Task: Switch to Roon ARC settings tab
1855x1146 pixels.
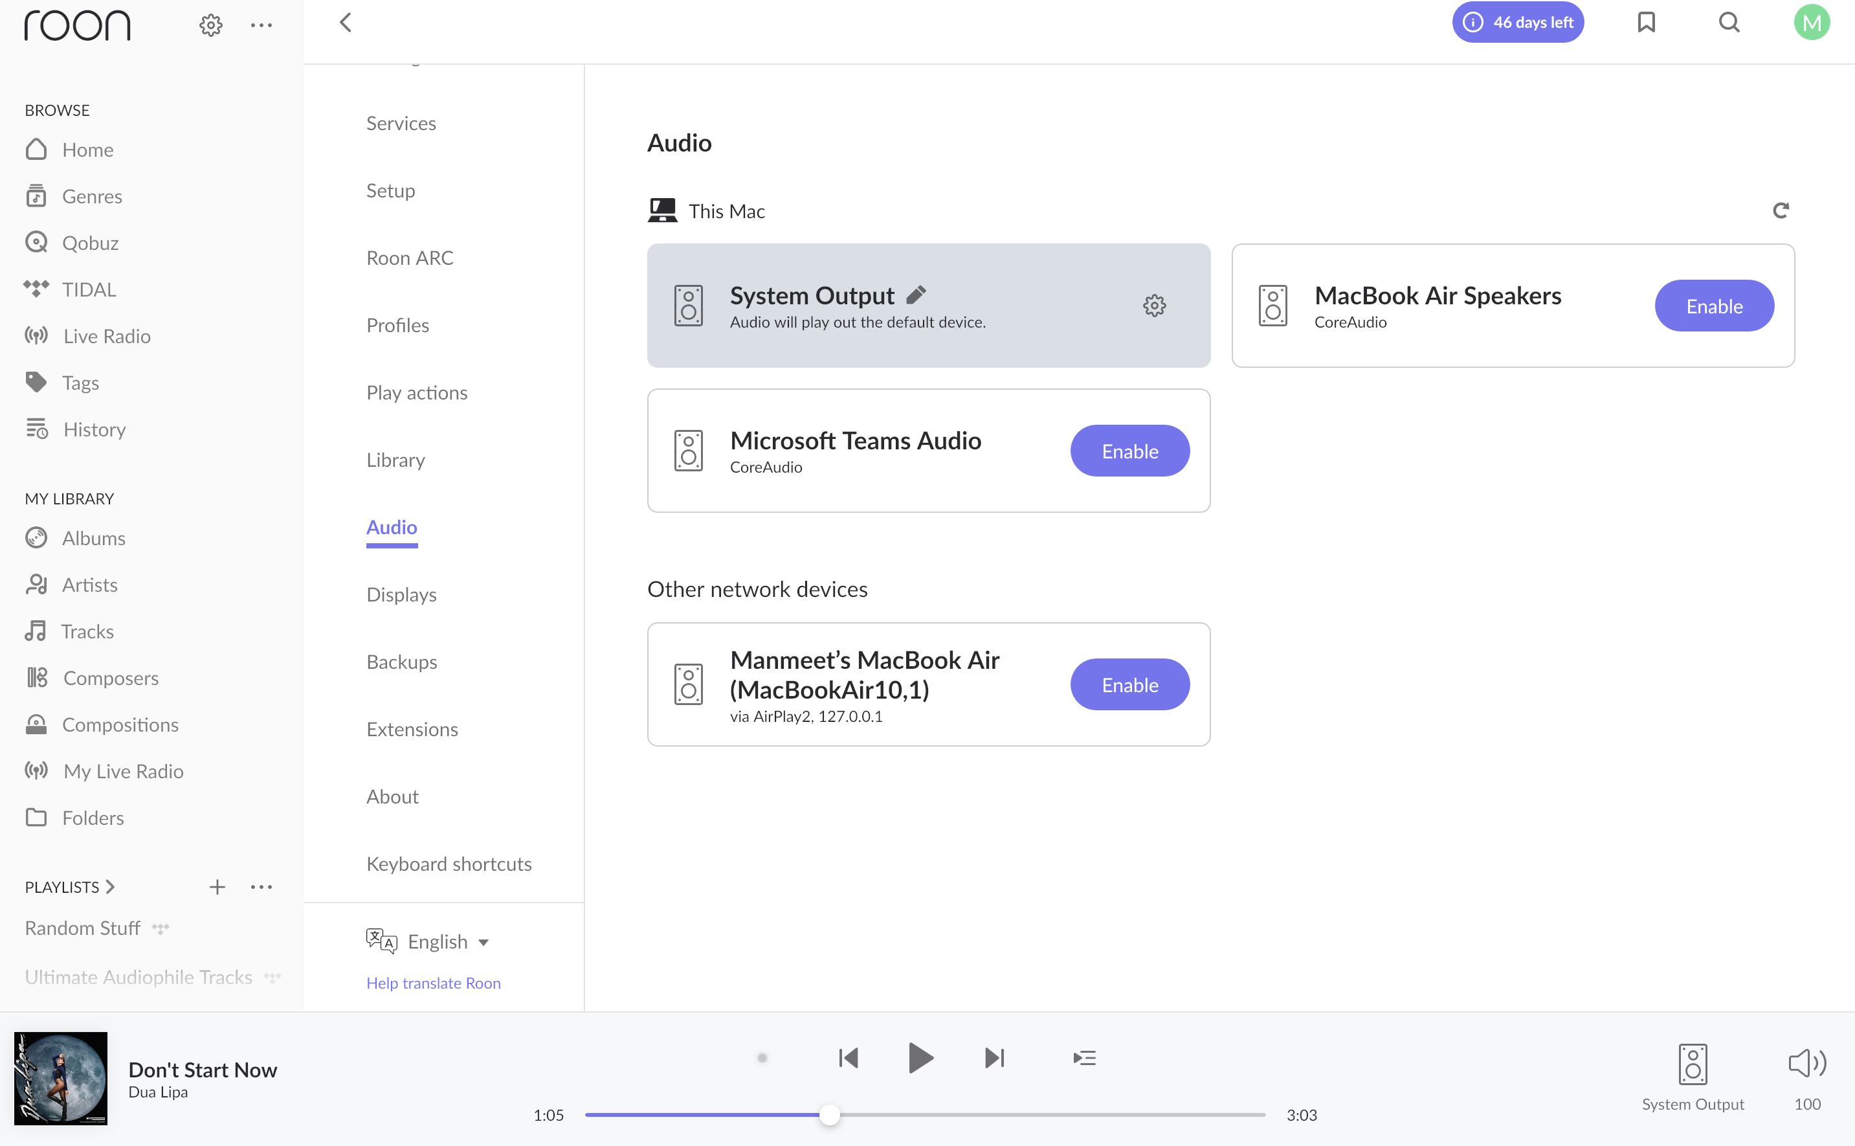Action: pyautogui.click(x=410, y=258)
